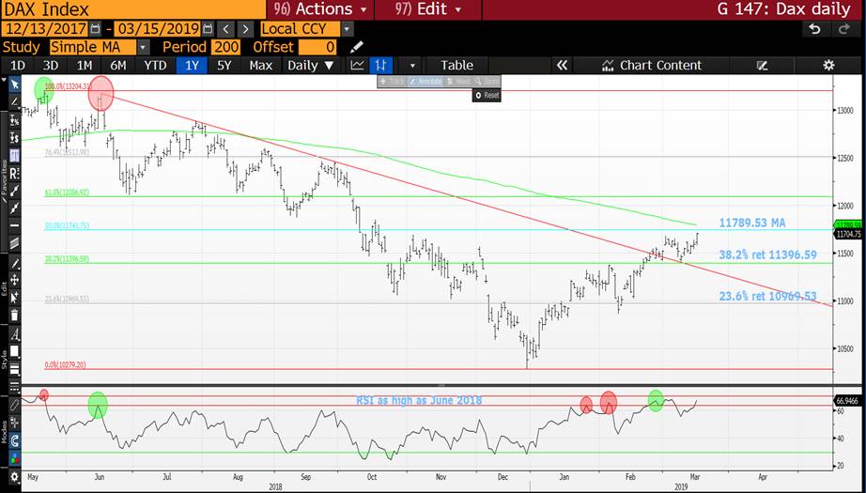Open the Actions dropdown menu

319,9
